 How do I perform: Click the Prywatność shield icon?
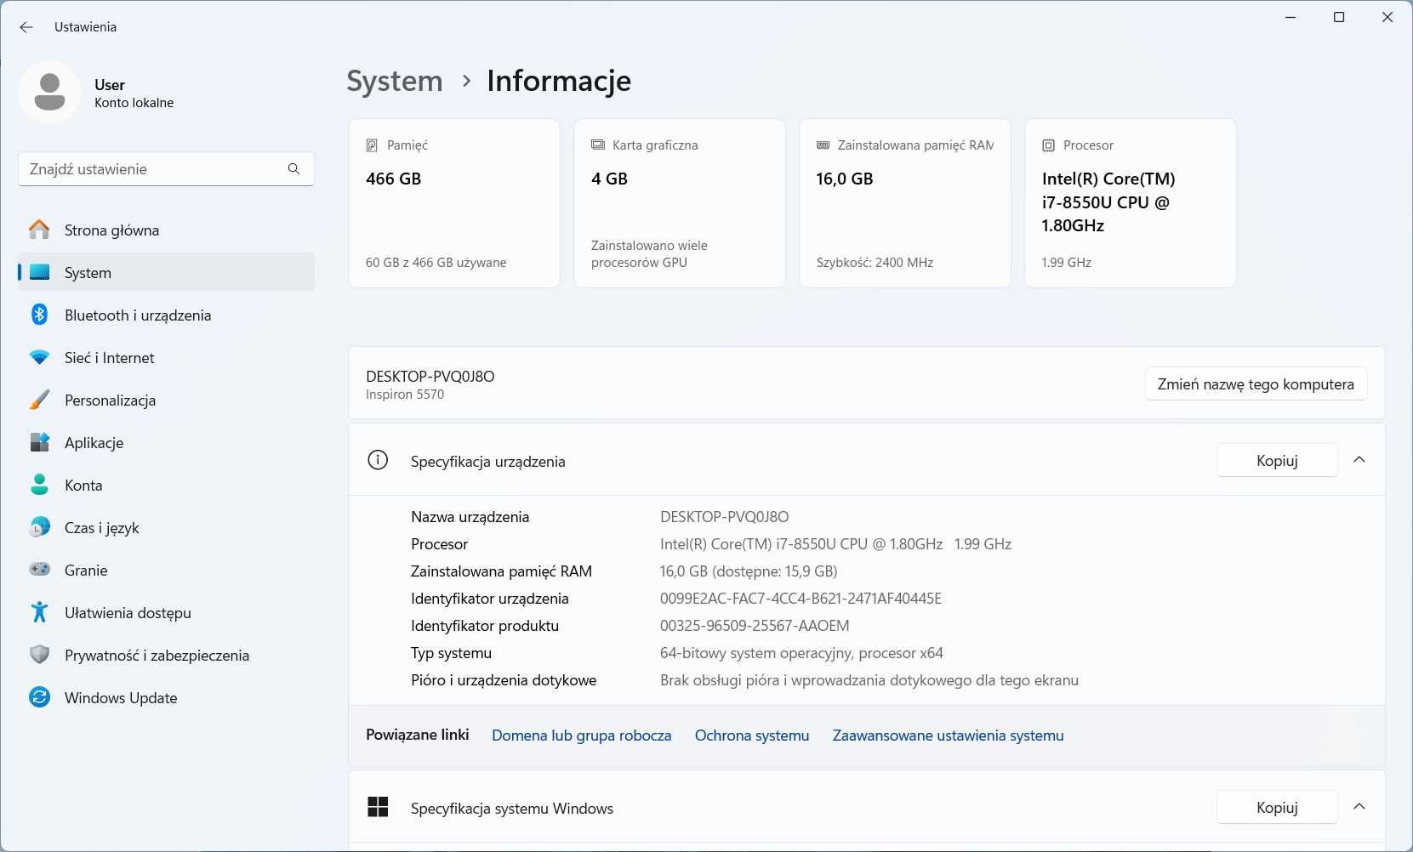click(39, 655)
